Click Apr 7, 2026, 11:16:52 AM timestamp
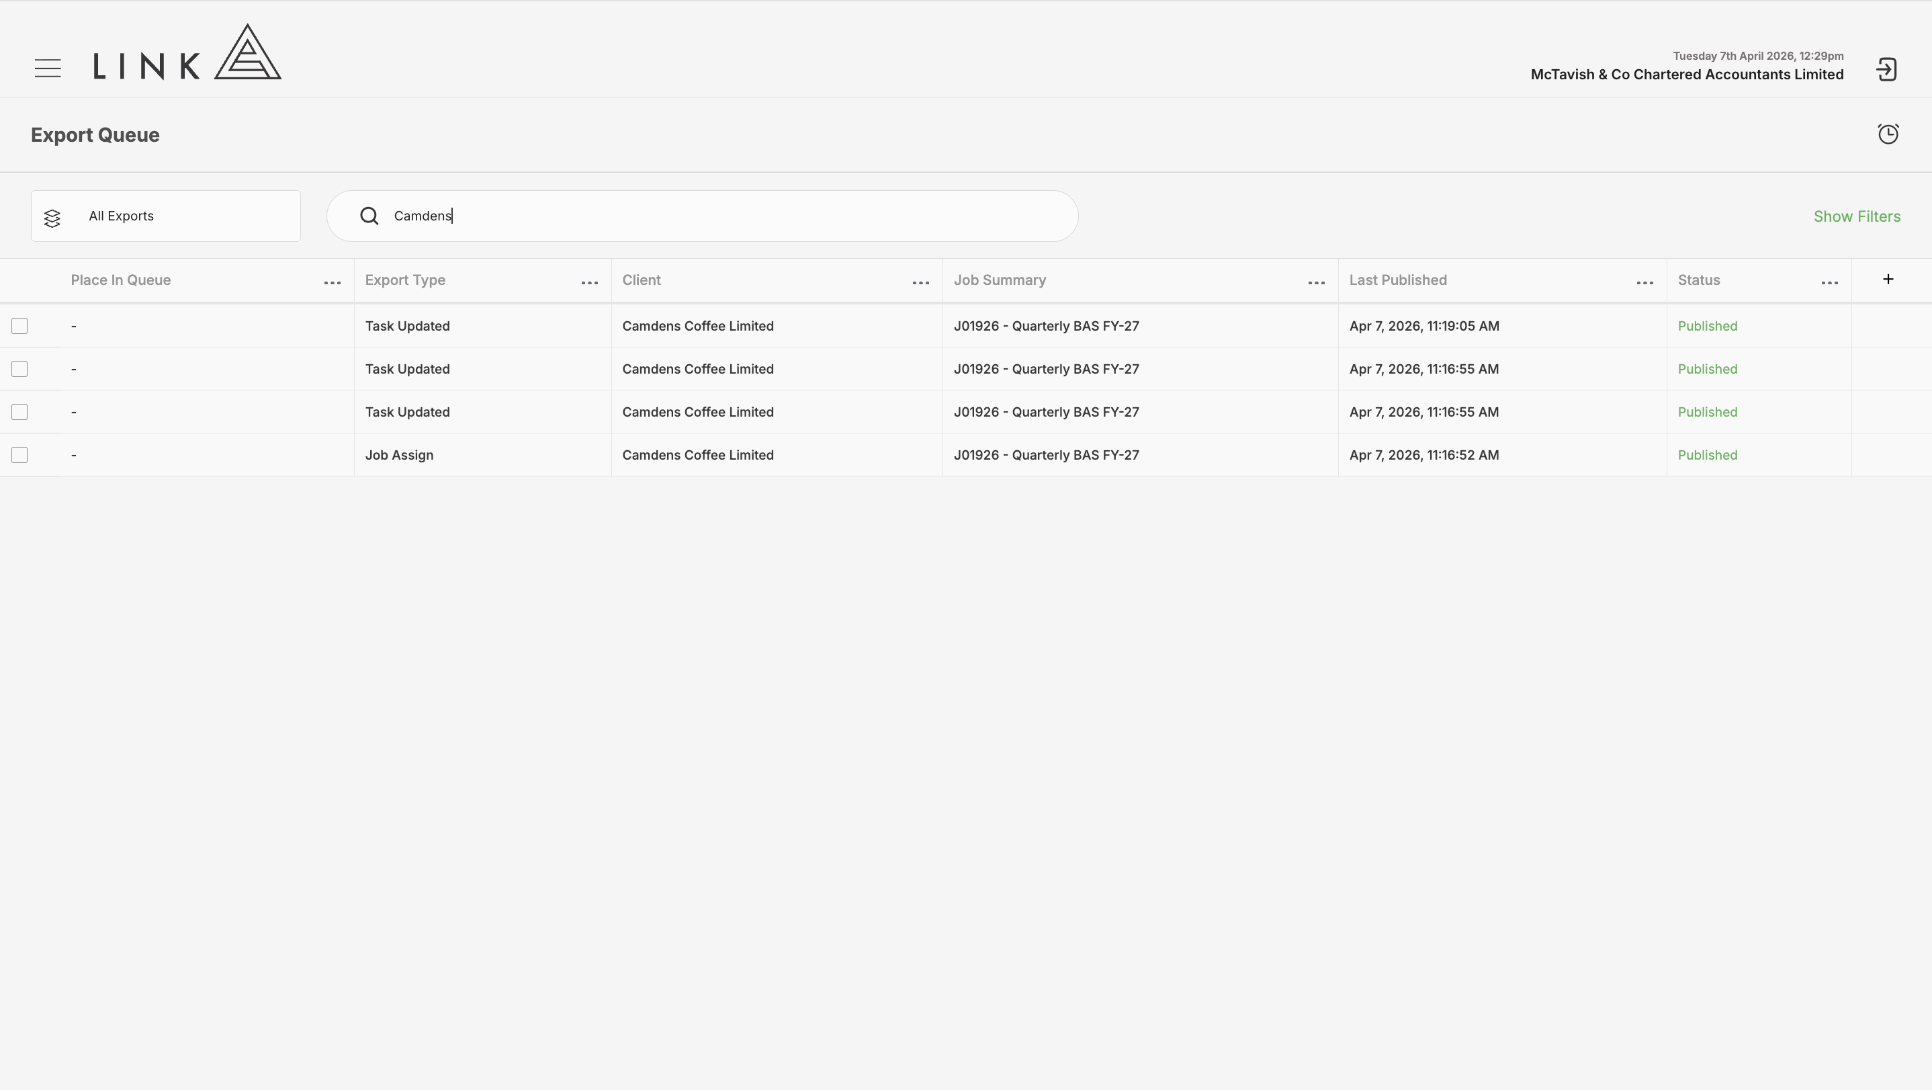 (1423, 454)
